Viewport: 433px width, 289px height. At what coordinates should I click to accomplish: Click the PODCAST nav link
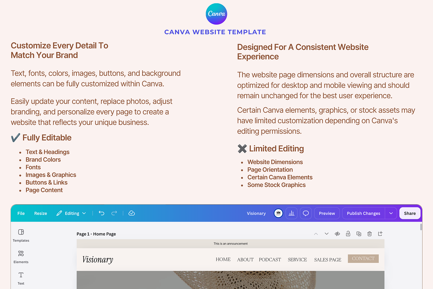(270, 259)
